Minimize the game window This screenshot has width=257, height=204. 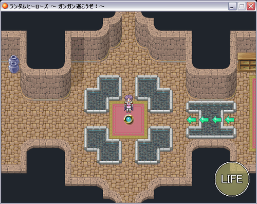(232, 6)
